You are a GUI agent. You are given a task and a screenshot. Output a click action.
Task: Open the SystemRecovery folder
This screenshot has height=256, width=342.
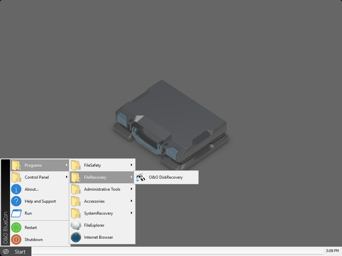102,213
